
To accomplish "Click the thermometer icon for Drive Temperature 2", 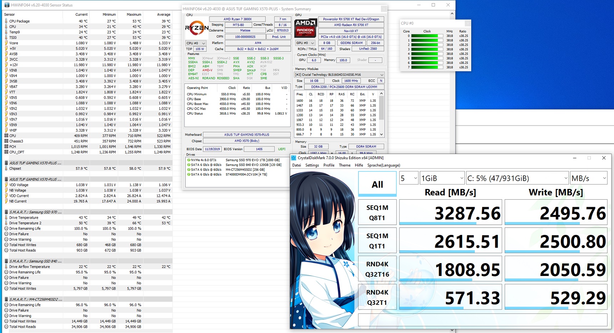I will point(6,223).
